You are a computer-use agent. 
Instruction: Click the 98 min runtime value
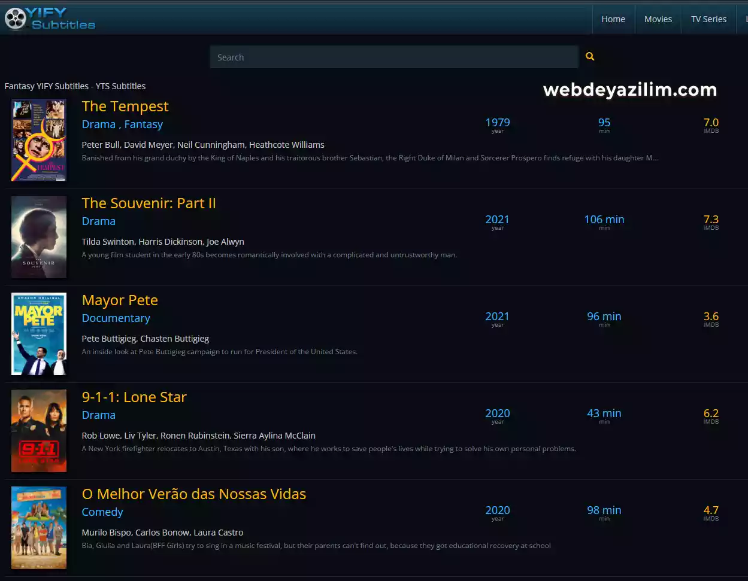coord(604,510)
